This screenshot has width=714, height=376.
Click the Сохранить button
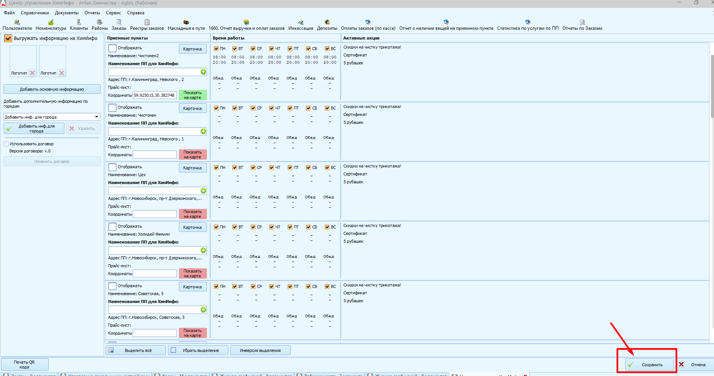click(649, 365)
